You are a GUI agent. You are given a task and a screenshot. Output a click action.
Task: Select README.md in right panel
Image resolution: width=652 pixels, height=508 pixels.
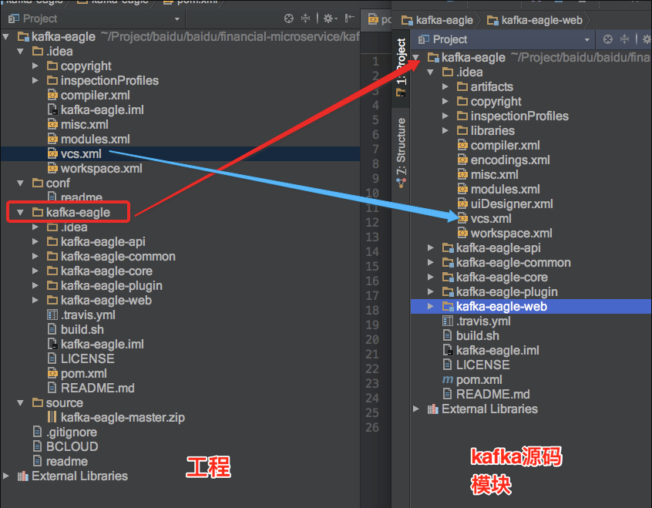coord(486,395)
